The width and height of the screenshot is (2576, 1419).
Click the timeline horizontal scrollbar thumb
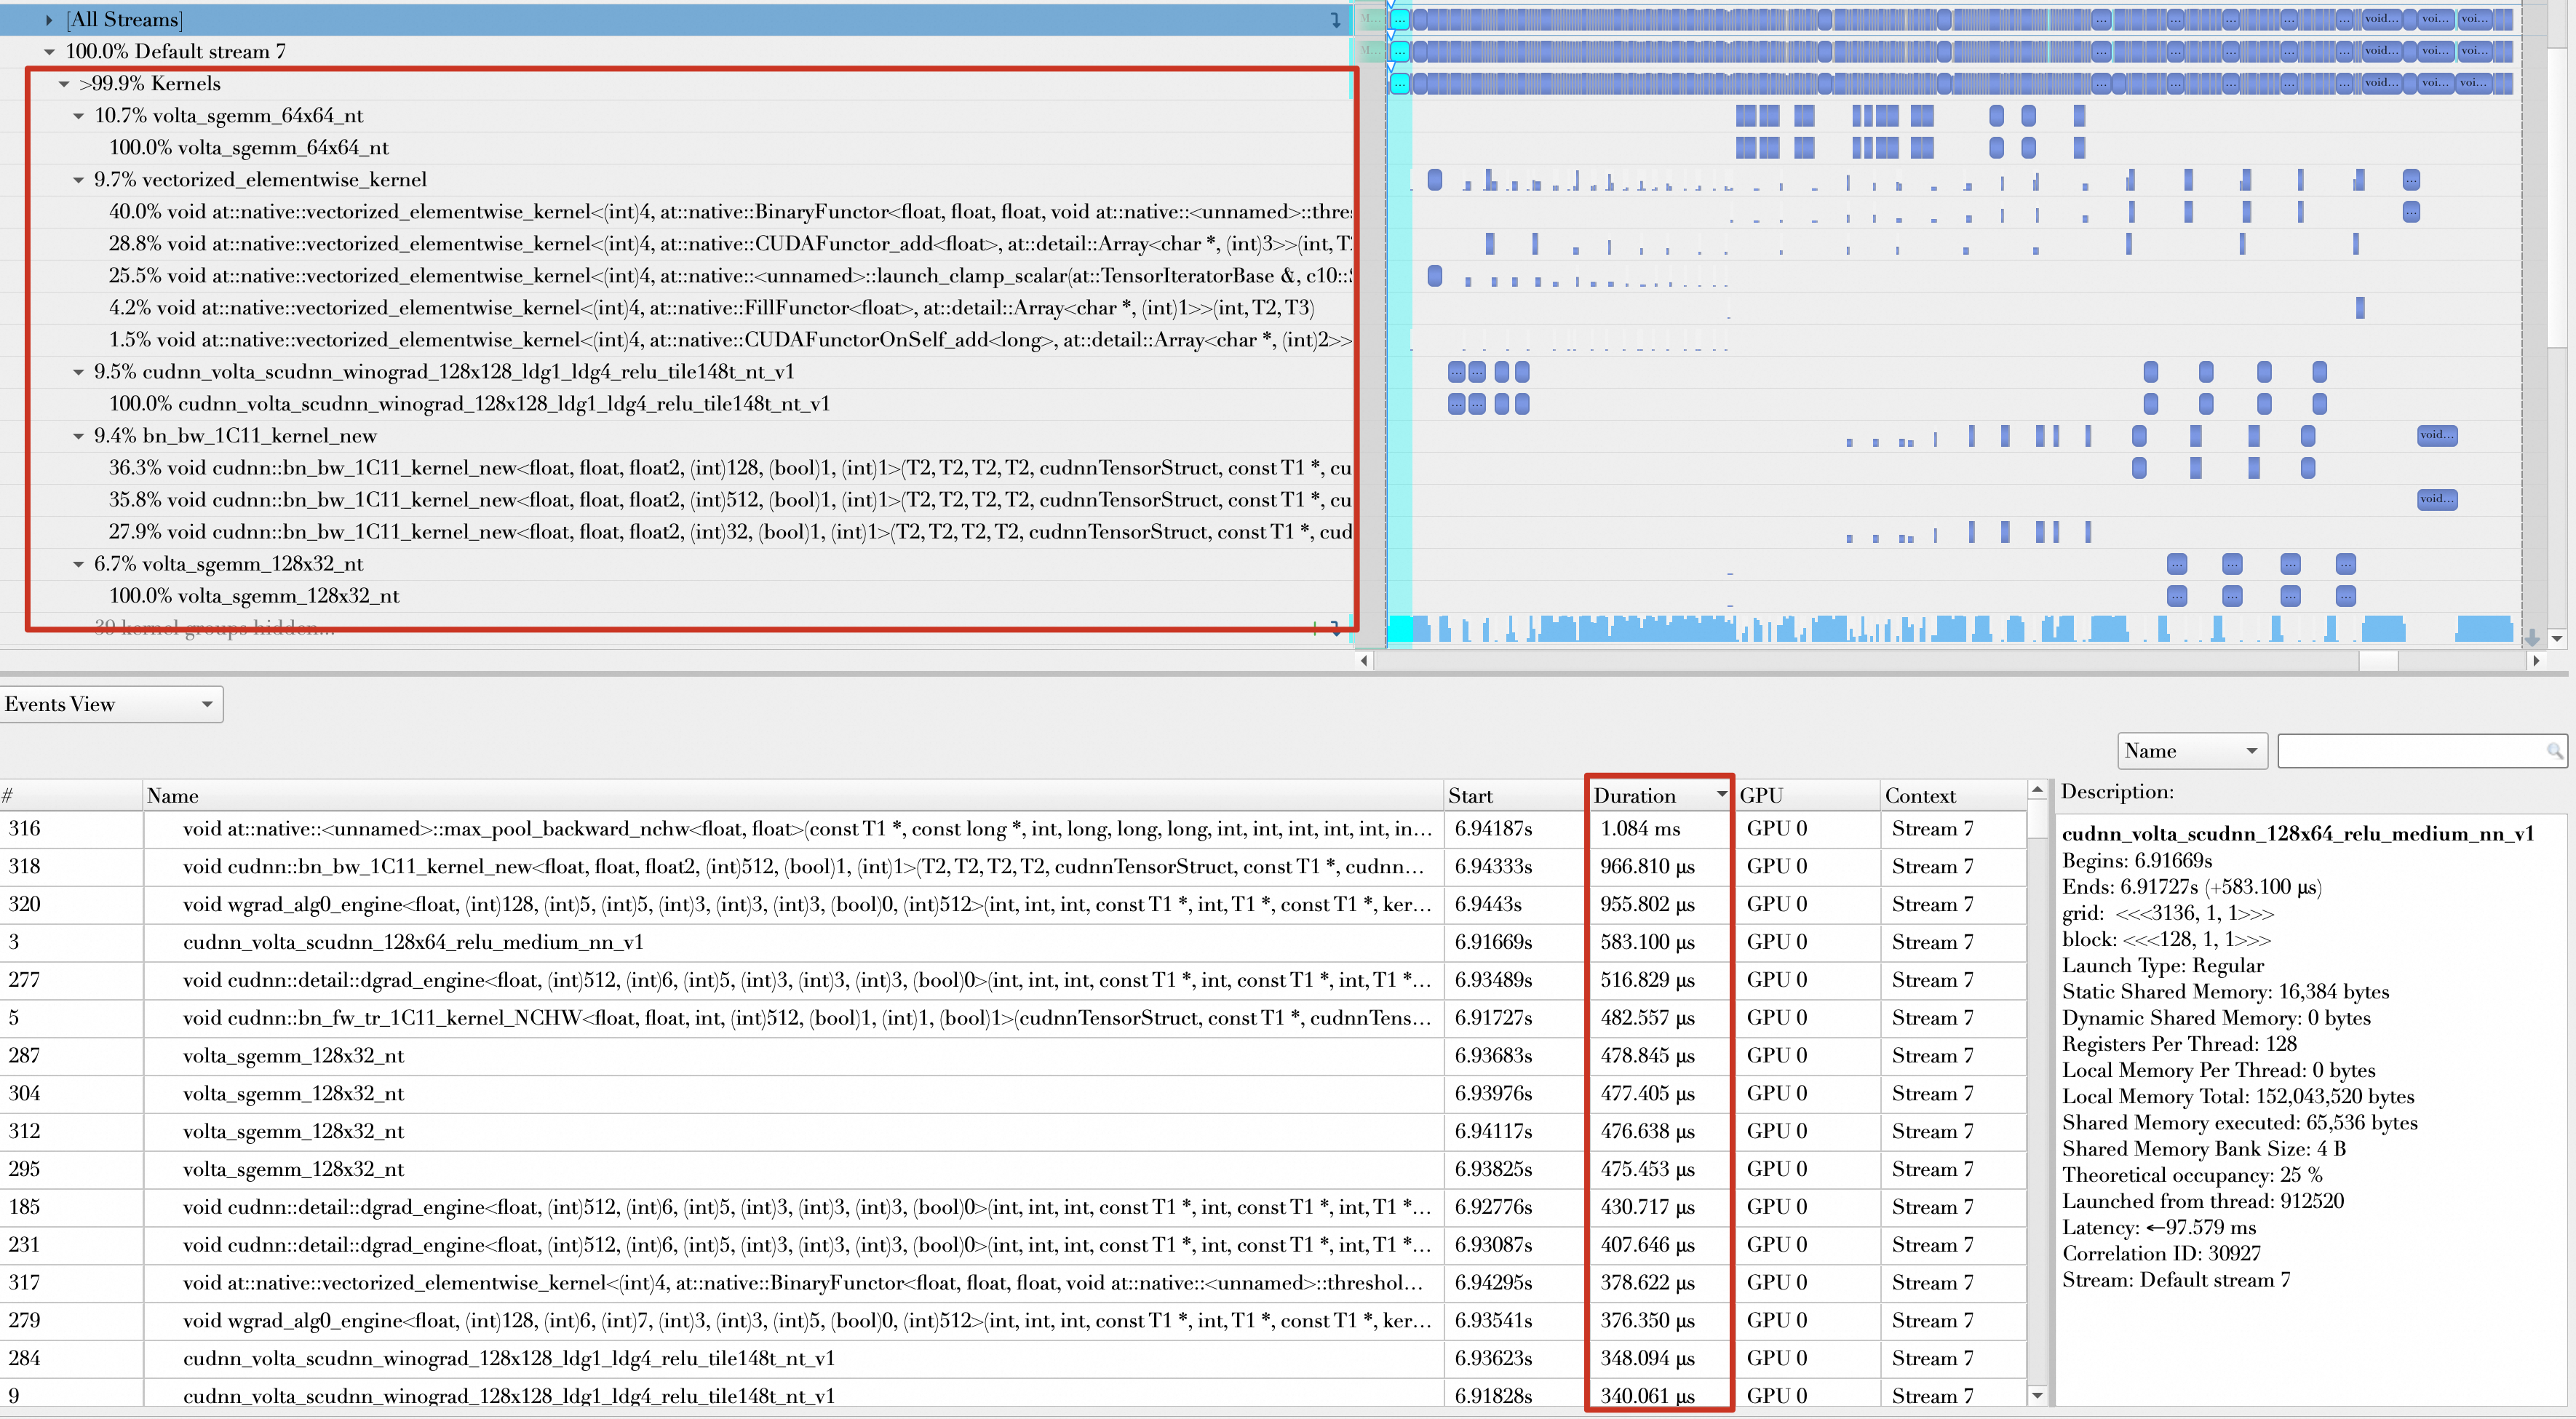point(2378,661)
